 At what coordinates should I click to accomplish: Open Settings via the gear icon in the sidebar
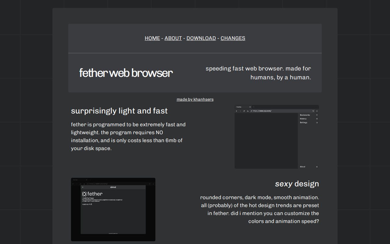(317, 122)
